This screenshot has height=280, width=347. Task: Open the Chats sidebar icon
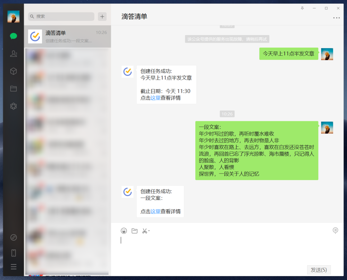tap(13, 36)
